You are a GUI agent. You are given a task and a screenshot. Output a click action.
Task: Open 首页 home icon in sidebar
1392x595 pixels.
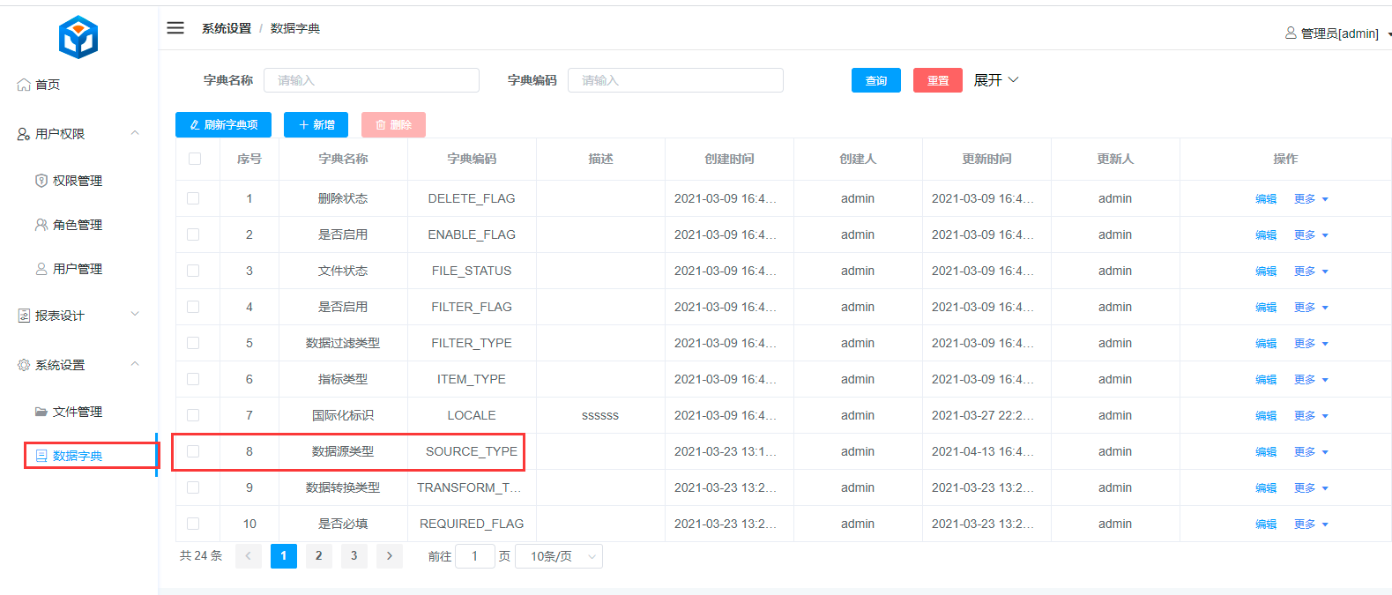coord(24,85)
